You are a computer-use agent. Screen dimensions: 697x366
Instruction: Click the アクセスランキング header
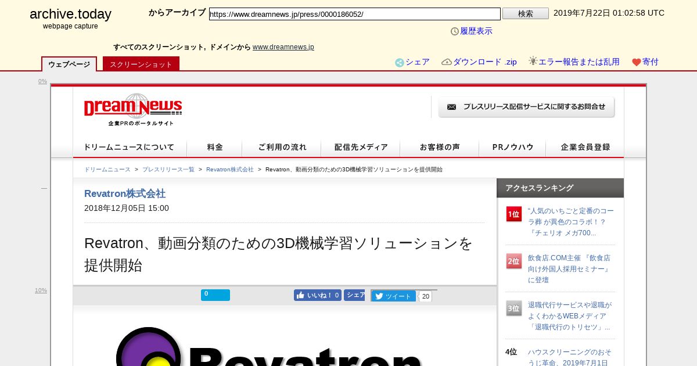[560, 188]
